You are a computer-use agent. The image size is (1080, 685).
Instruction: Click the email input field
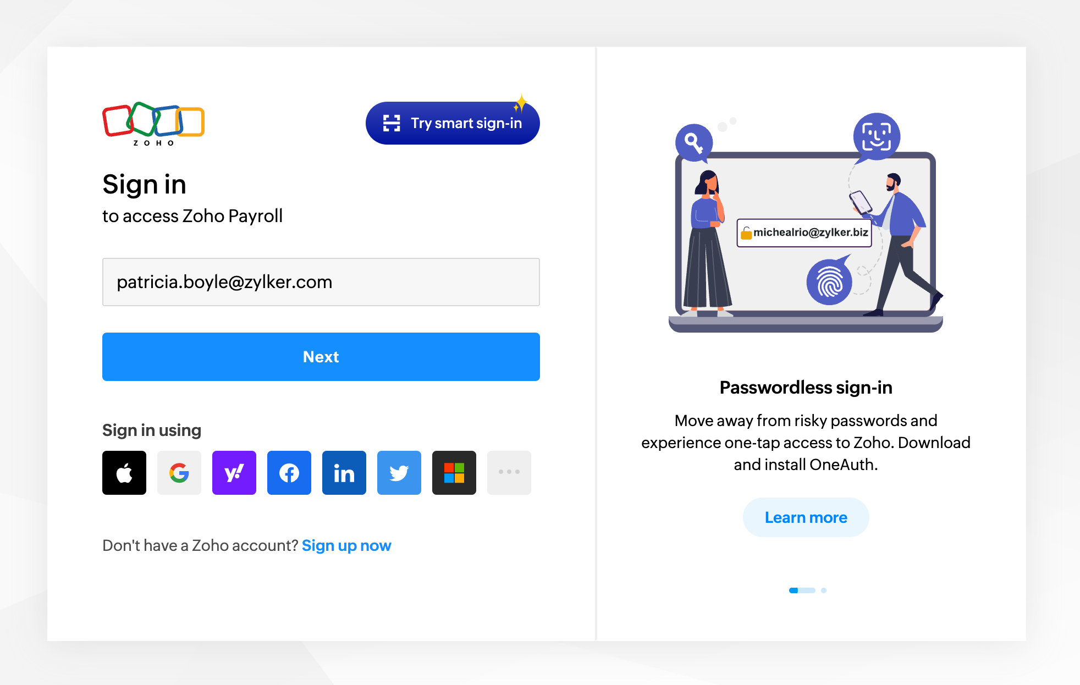pyautogui.click(x=321, y=282)
